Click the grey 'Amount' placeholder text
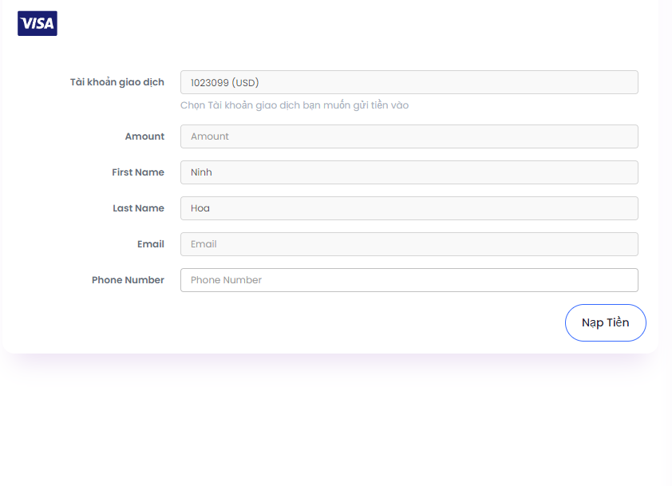This screenshot has width=672, height=486. [210, 136]
